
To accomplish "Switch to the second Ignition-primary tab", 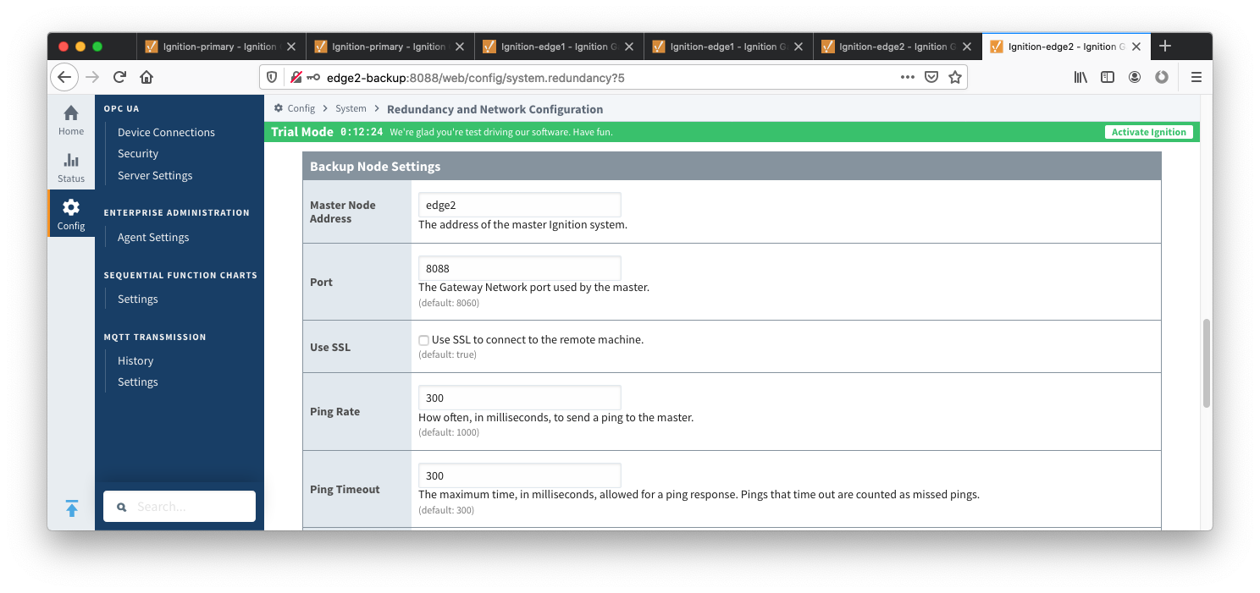I will tap(390, 47).
